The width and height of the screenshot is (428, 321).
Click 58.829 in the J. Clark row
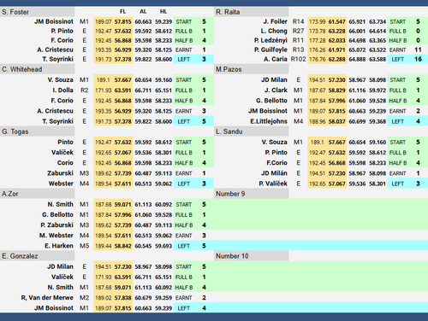[337, 90]
